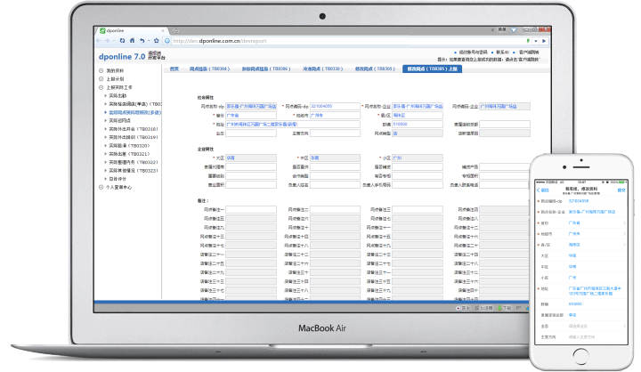
Task: Click the middle header link ending in dp
Action: pyautogui.click(x=502, y=53)
